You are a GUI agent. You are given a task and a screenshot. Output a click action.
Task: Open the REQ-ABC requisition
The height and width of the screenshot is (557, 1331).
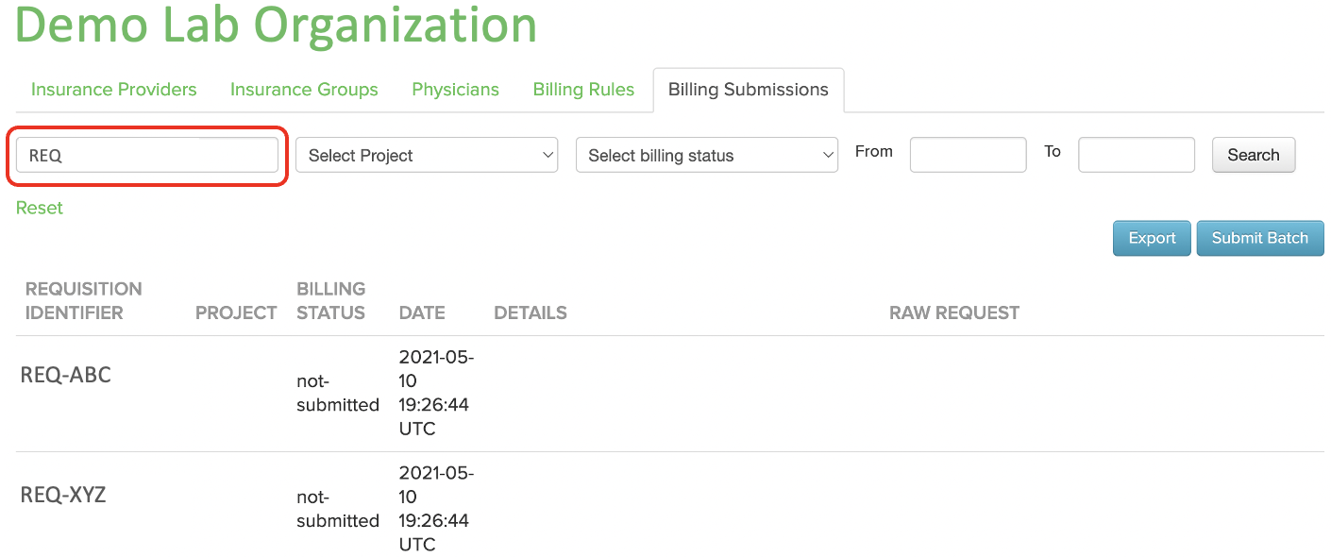click(x=66, y=375)
